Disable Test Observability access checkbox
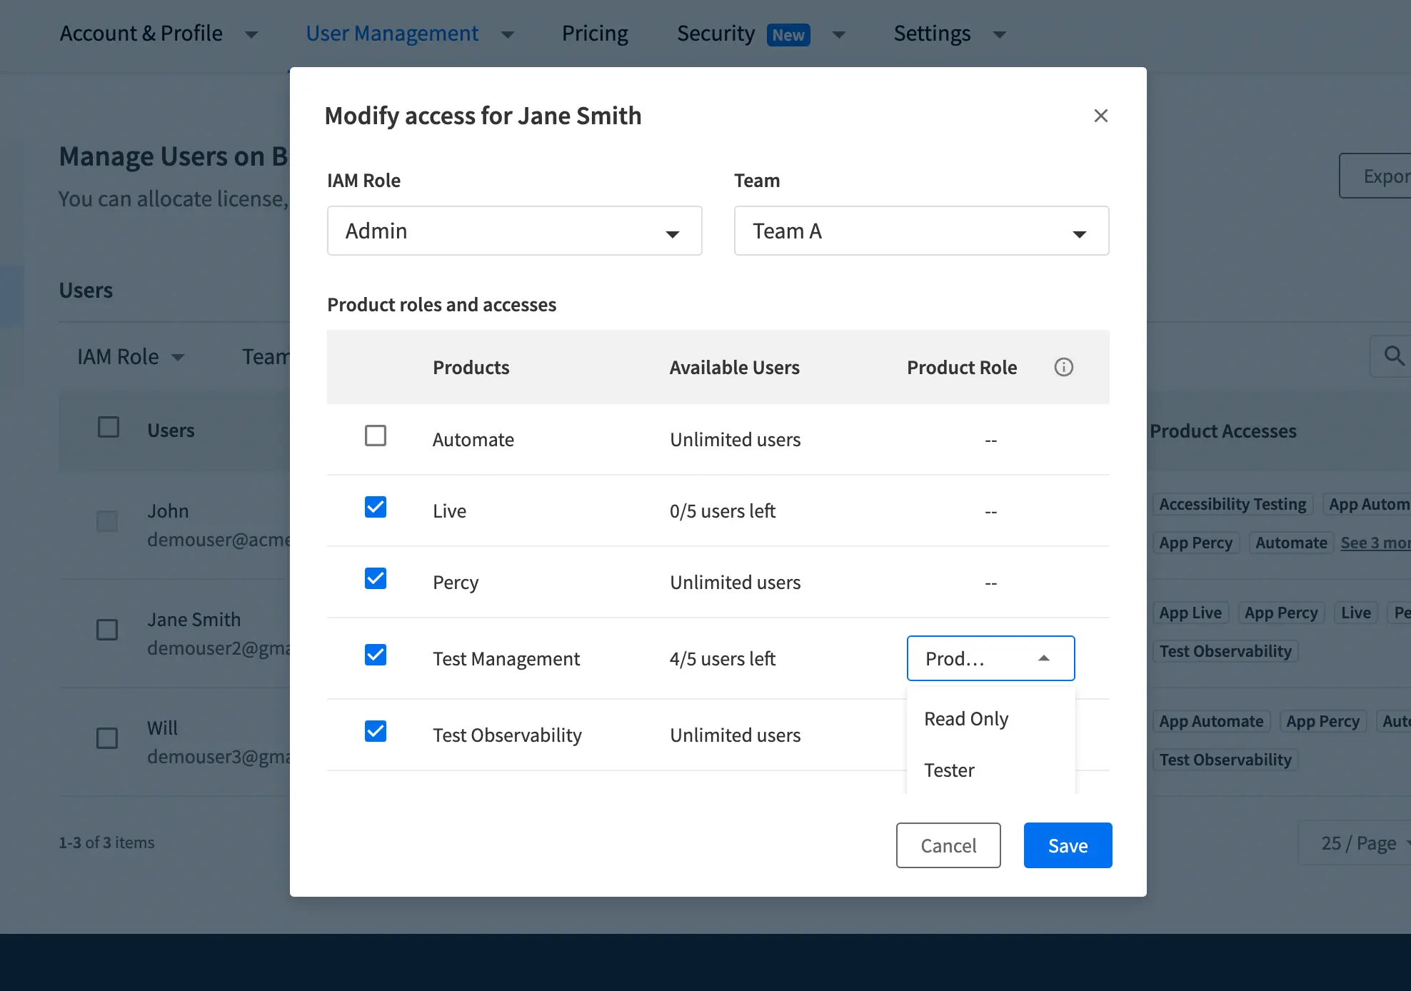Image resolution: width=1411 pixels, height=991 pixels. tap(376, 731)
